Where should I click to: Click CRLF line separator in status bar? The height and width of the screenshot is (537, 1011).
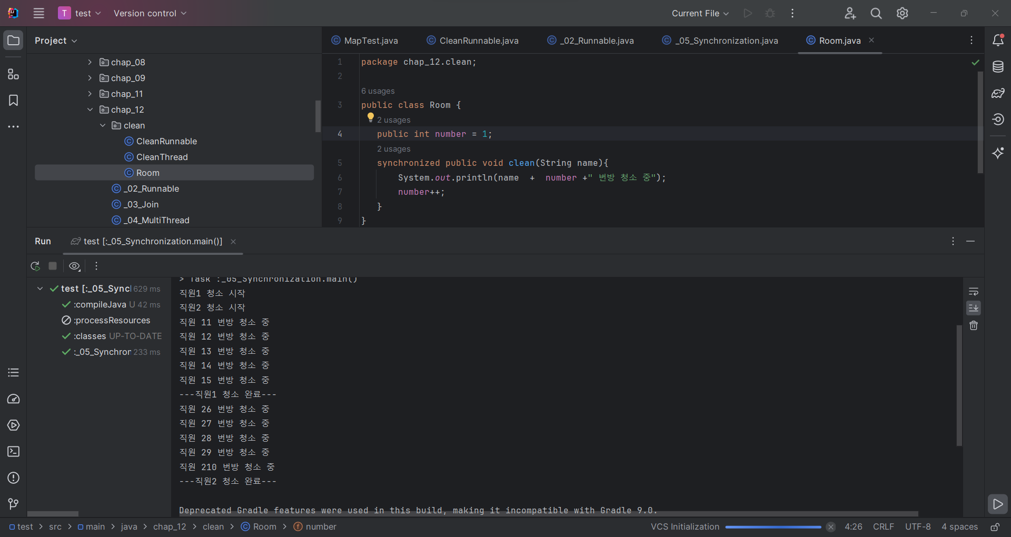(x=884, y=527)
